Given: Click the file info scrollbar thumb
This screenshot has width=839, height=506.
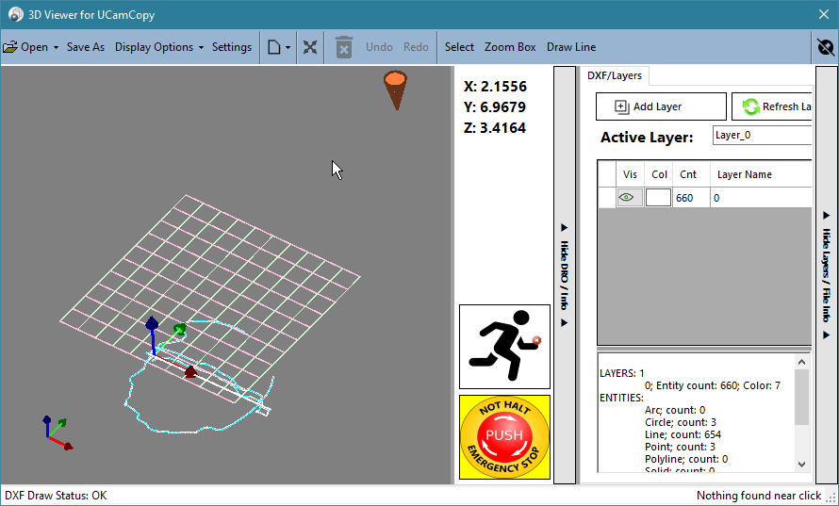Looking at the screenshot, I should pyautogui.click(x=801, y=397).
